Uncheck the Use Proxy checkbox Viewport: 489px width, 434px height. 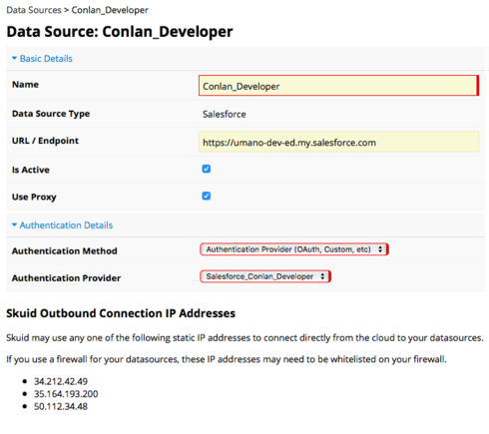pos(207,196)
